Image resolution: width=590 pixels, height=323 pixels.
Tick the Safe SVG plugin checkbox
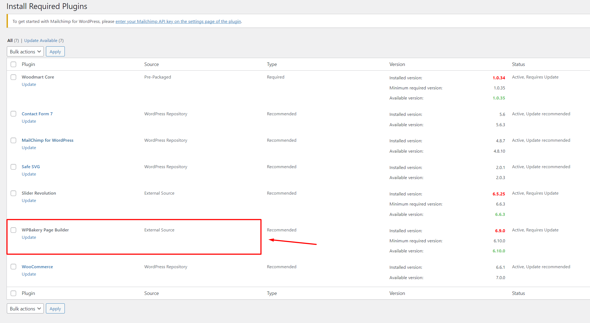pyautogui.click(x=13, y=167)
